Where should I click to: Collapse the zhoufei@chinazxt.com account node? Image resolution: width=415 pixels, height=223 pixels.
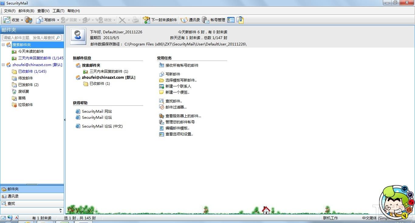[3, 65]
